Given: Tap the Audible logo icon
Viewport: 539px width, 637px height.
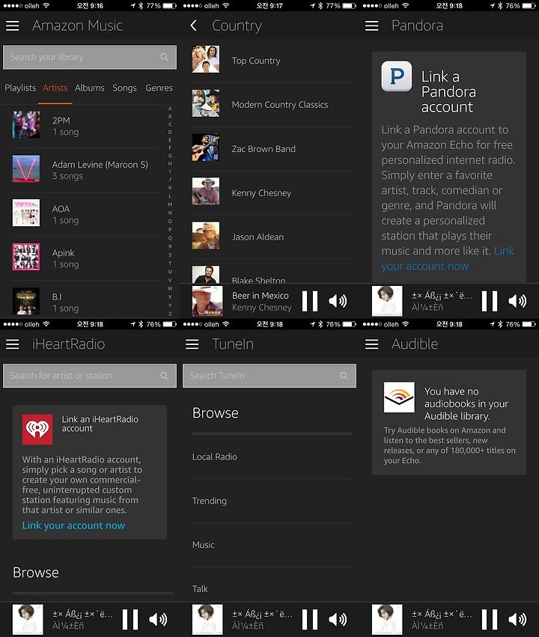Looking at the screenshot, I should [x=399, y=397].
